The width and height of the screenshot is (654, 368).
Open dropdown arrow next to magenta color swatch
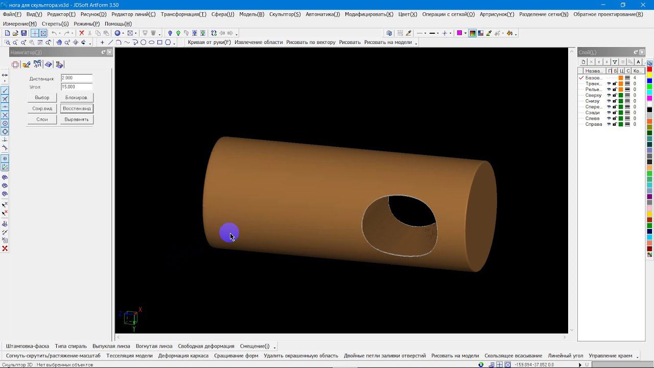(465, 34)
